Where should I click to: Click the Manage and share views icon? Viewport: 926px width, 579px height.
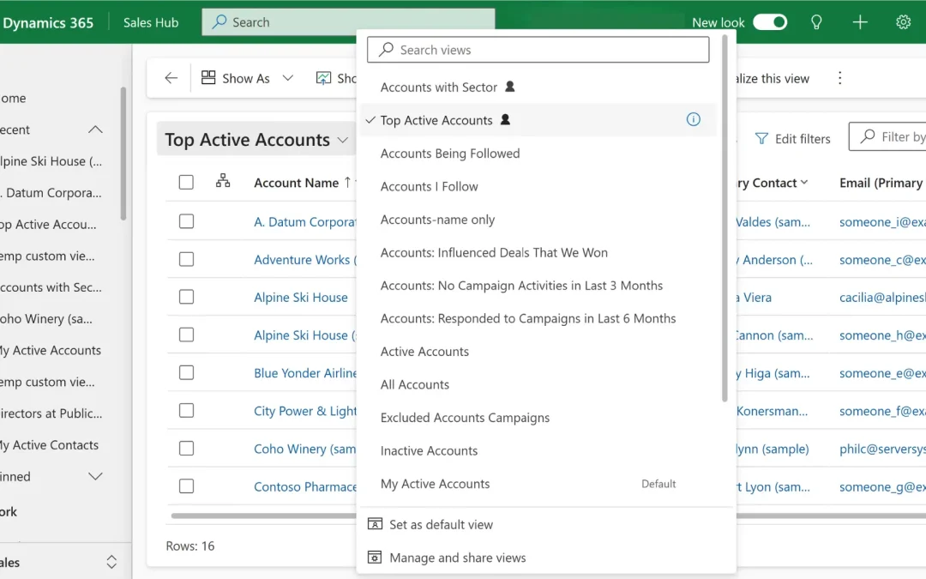click(x=375, y=558)
